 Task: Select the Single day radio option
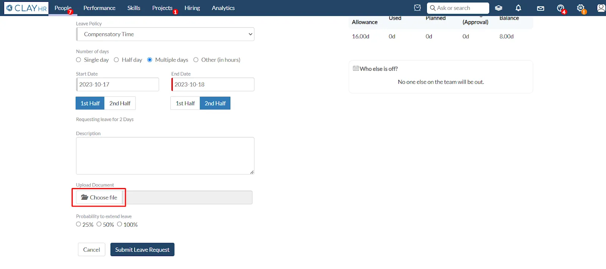point(78,60)
